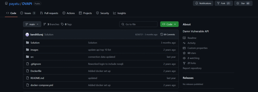Image resolution: width=258 pixels, height=92 pixels.
Task: Open Custom properties link
Action: [198, 48]
